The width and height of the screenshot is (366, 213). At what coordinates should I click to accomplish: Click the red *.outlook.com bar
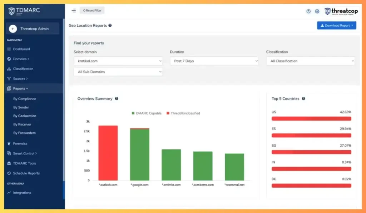[x=108, y=153]
